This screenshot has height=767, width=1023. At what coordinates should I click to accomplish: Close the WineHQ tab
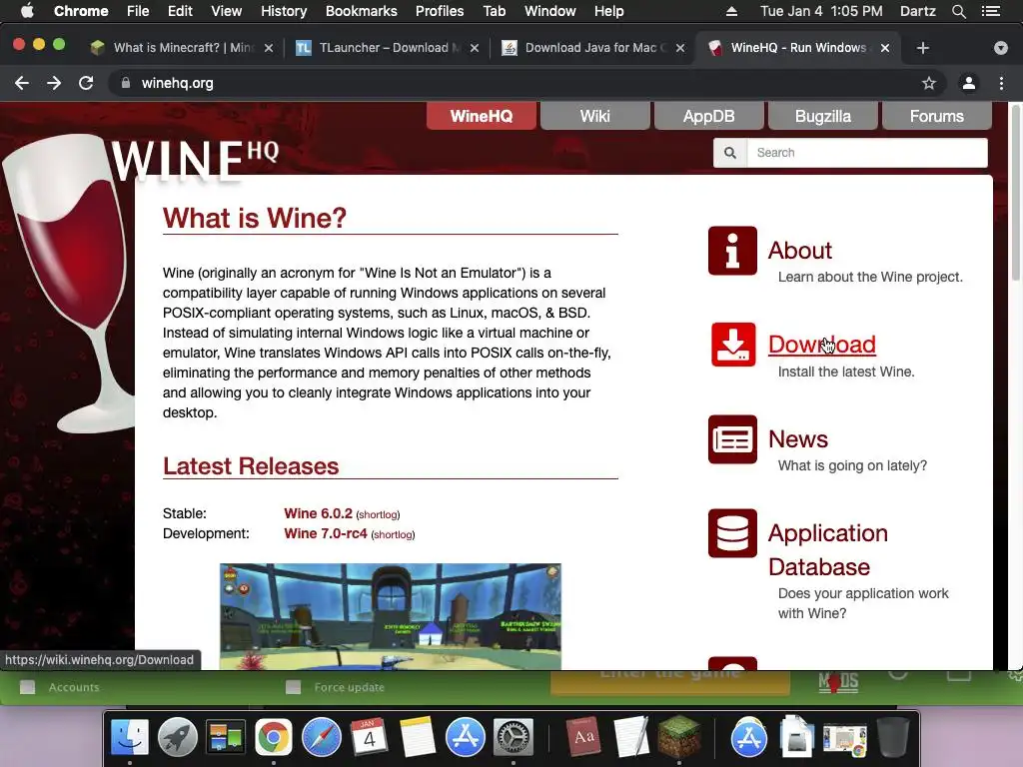pyautogui.click(x=885, y=48)
